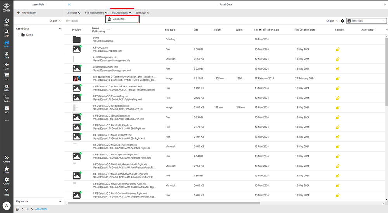Viewport: 388px width, 213px height.
Task: Open the SC shopping cart module
Action: 7,77
